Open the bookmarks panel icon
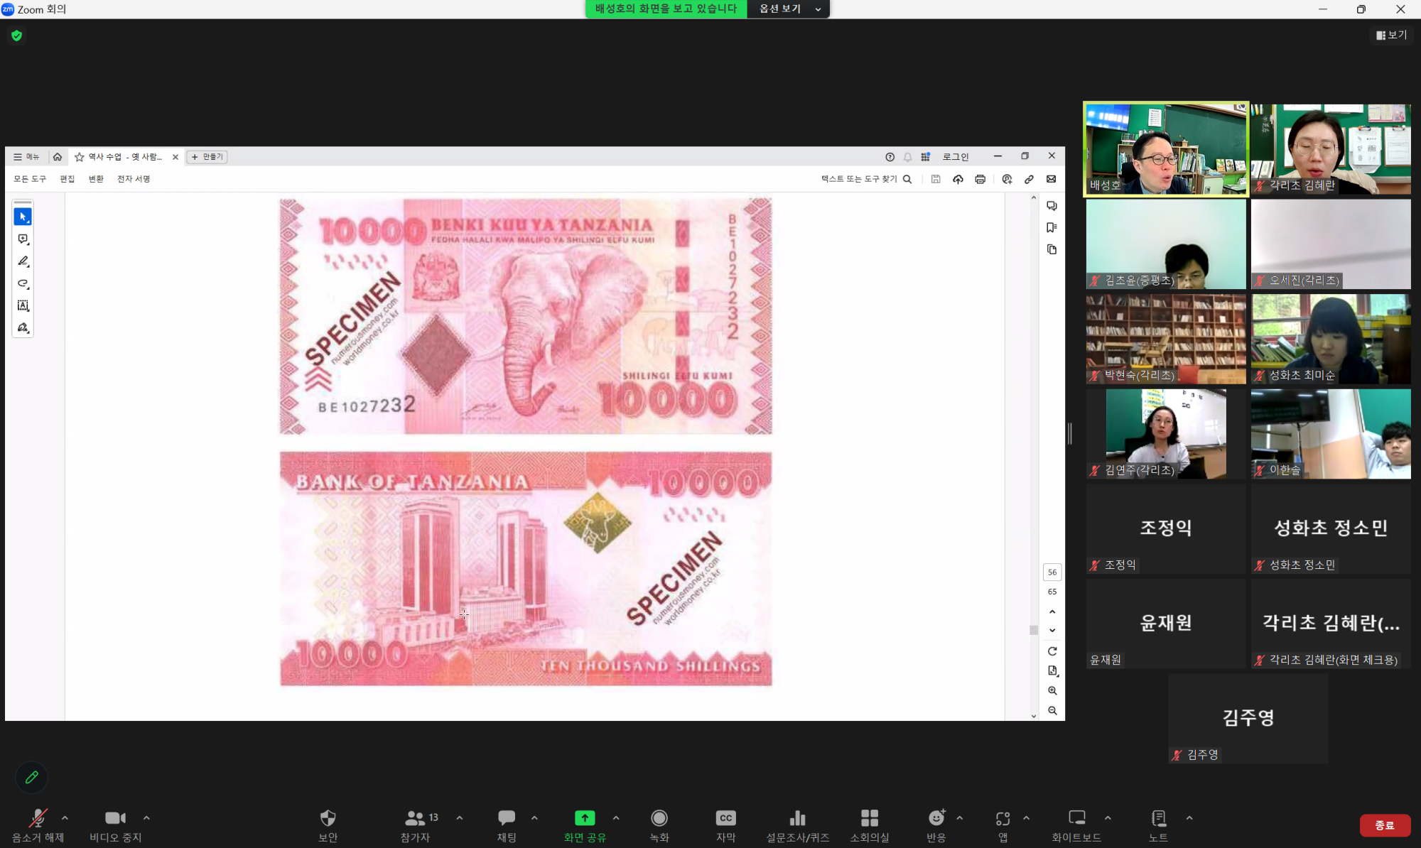 pyautogui.click(x=1052, y=227)
